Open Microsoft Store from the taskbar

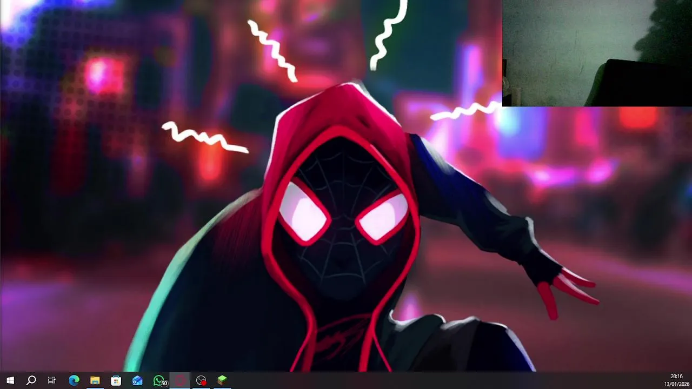click(x=116, y=380)
